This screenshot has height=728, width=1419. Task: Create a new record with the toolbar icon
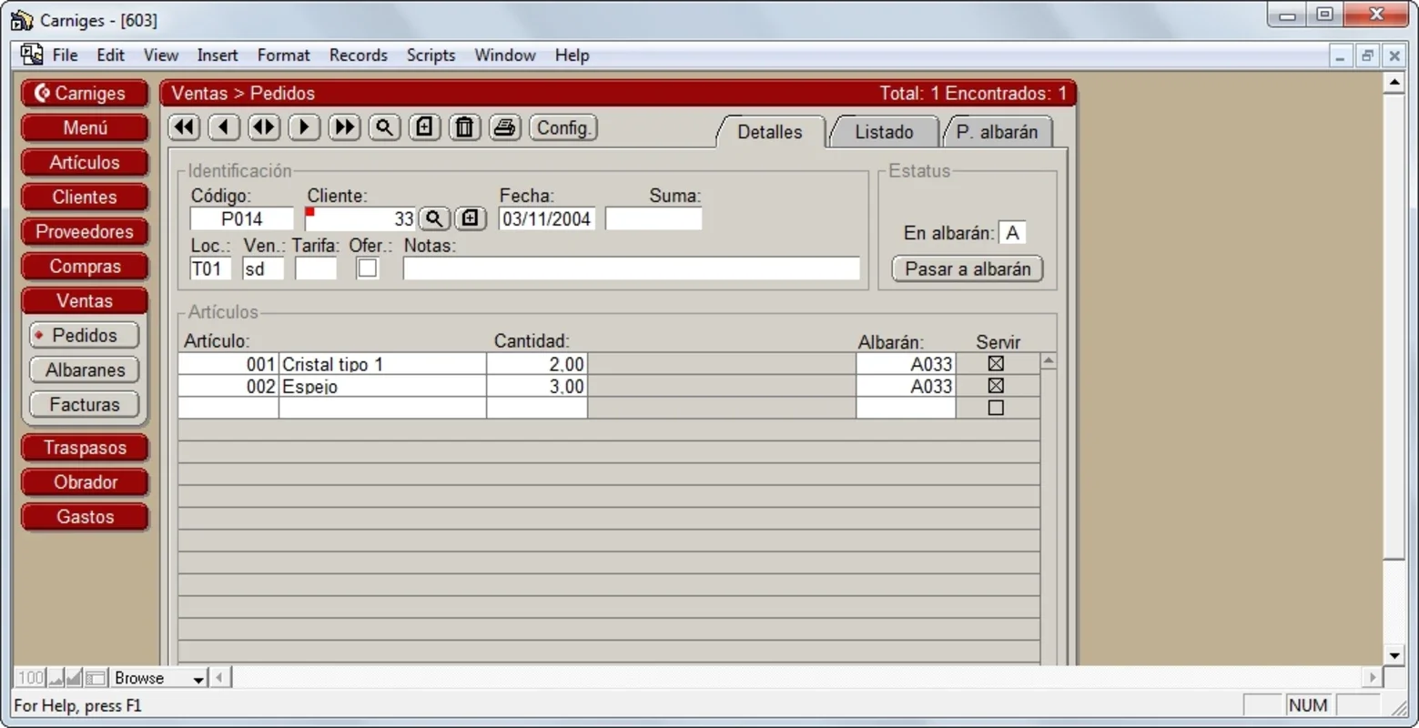(424, 127)
